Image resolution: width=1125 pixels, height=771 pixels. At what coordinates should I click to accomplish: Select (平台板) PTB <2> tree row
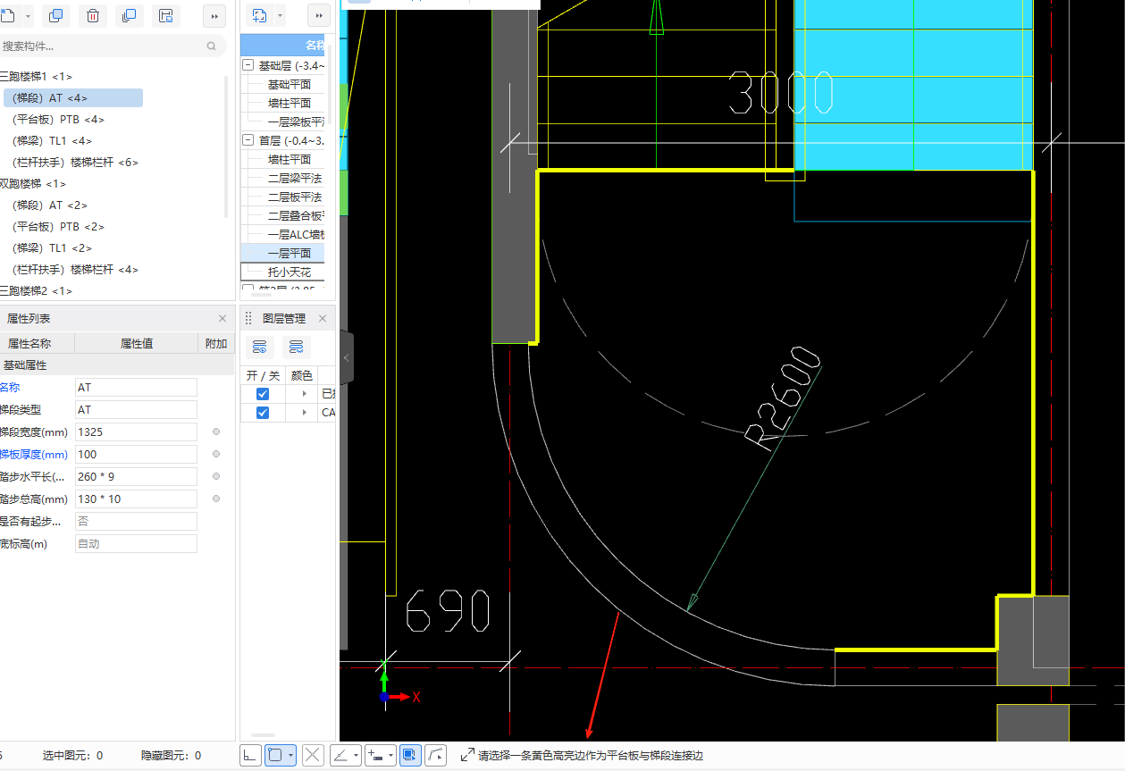pos(59,227)
